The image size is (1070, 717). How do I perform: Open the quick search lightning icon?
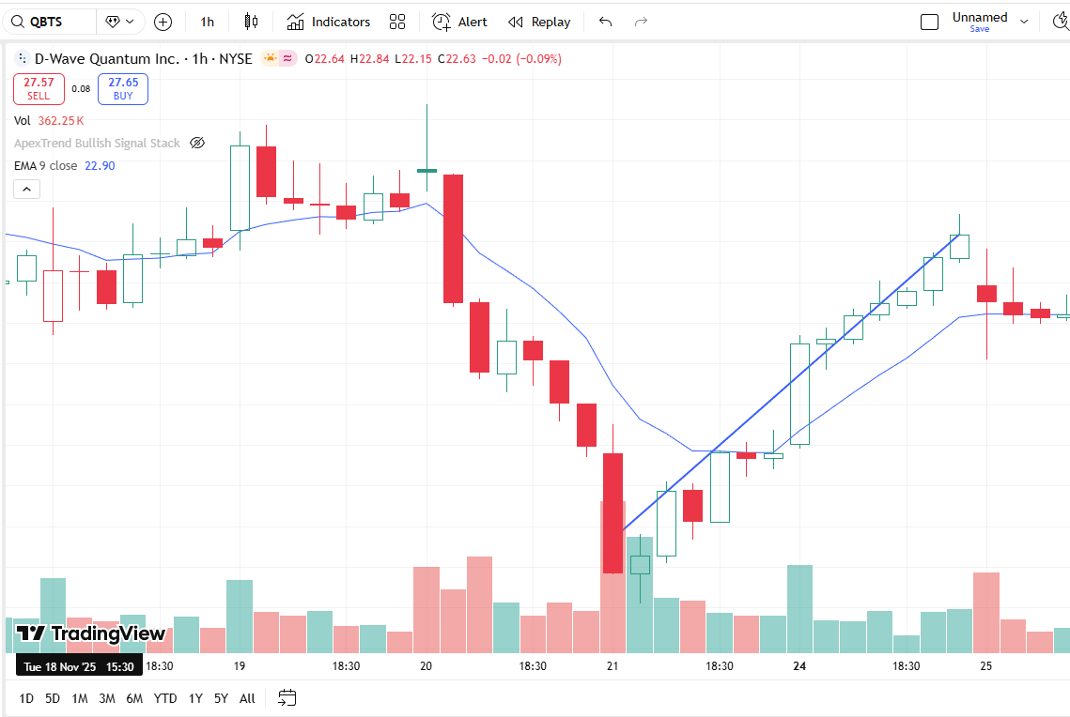tap(1062, 22)
